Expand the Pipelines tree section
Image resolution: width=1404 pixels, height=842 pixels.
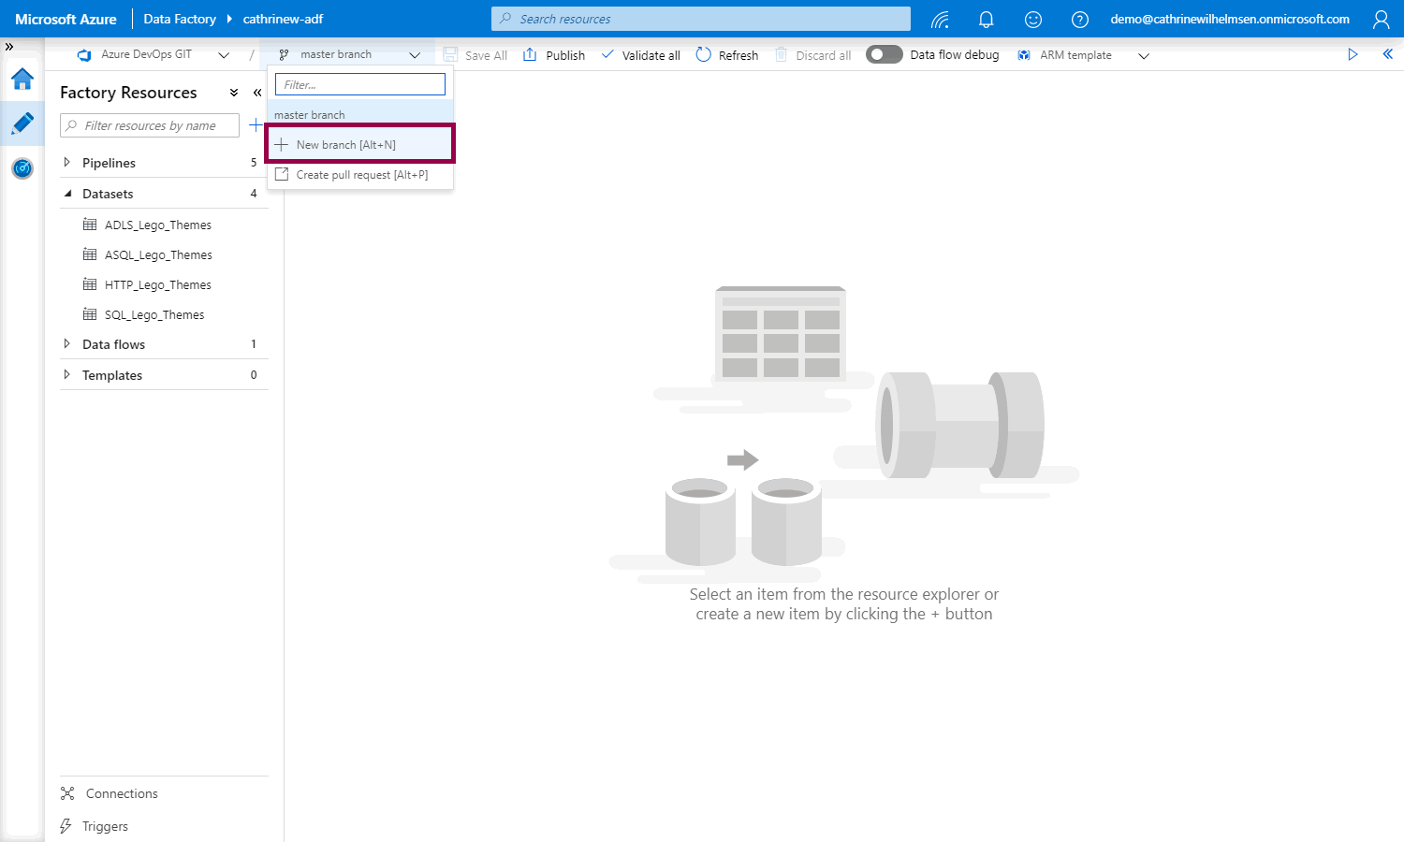tap(66, 163)
